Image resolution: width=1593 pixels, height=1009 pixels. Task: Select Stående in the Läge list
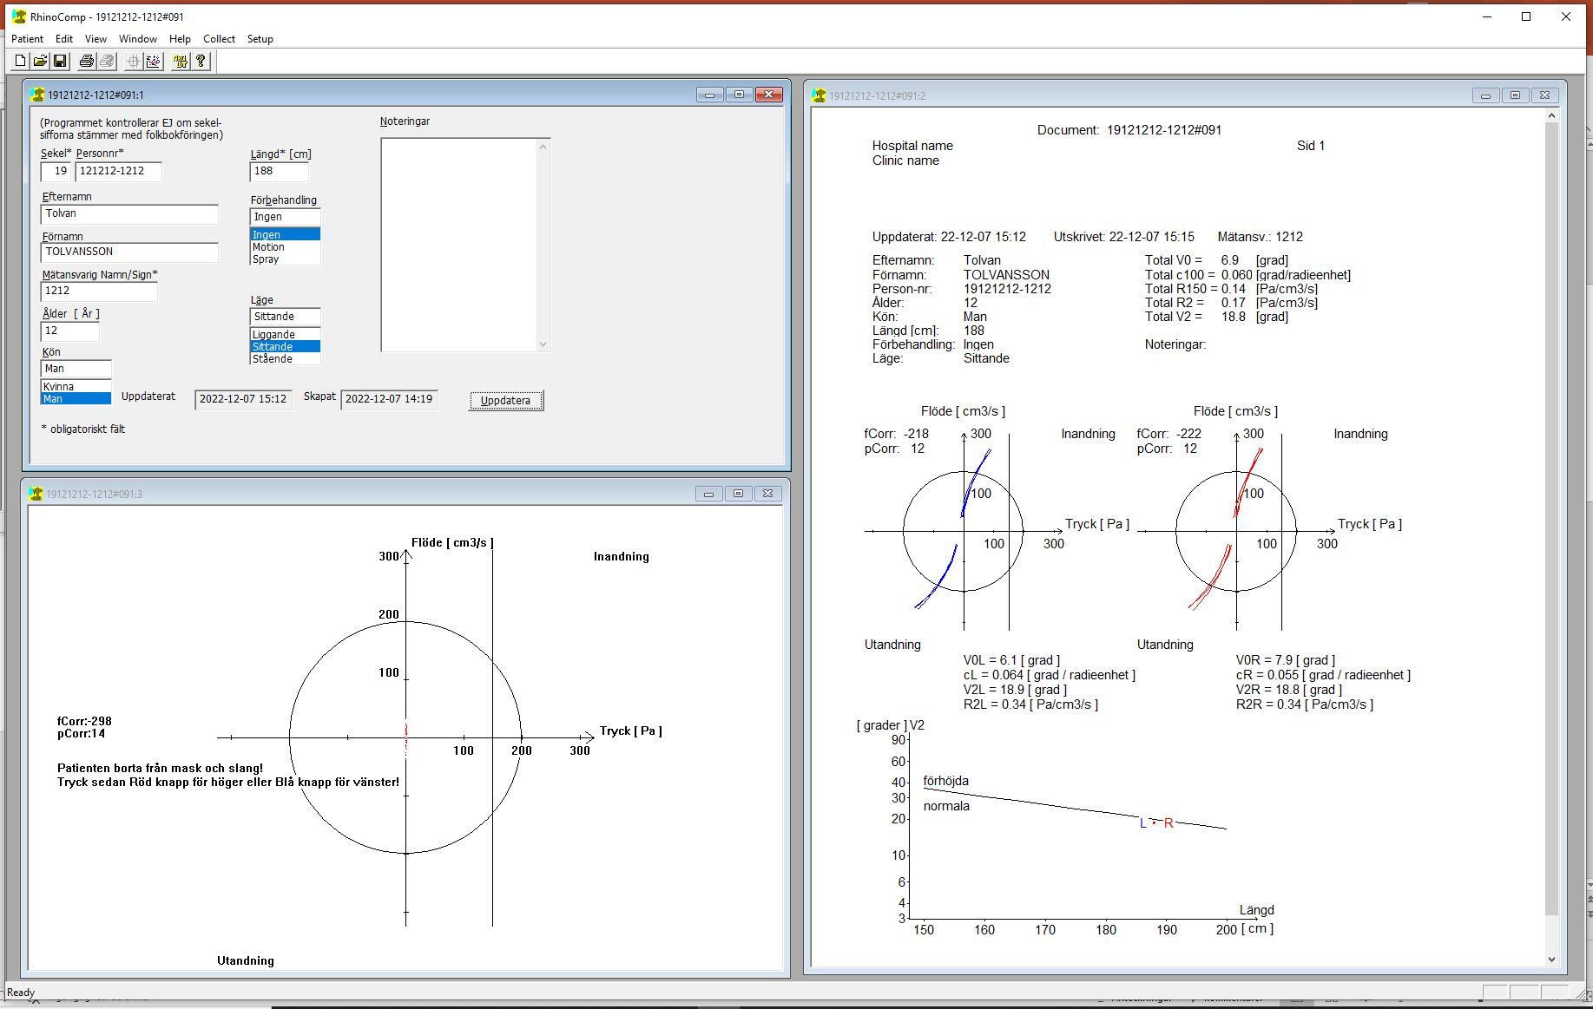coord(284,359)
